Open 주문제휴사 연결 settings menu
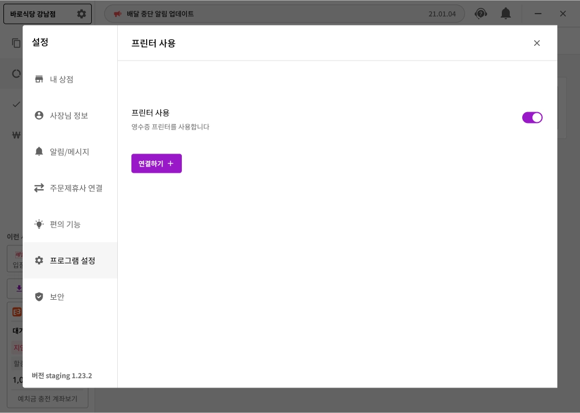 tap(70, 188)
